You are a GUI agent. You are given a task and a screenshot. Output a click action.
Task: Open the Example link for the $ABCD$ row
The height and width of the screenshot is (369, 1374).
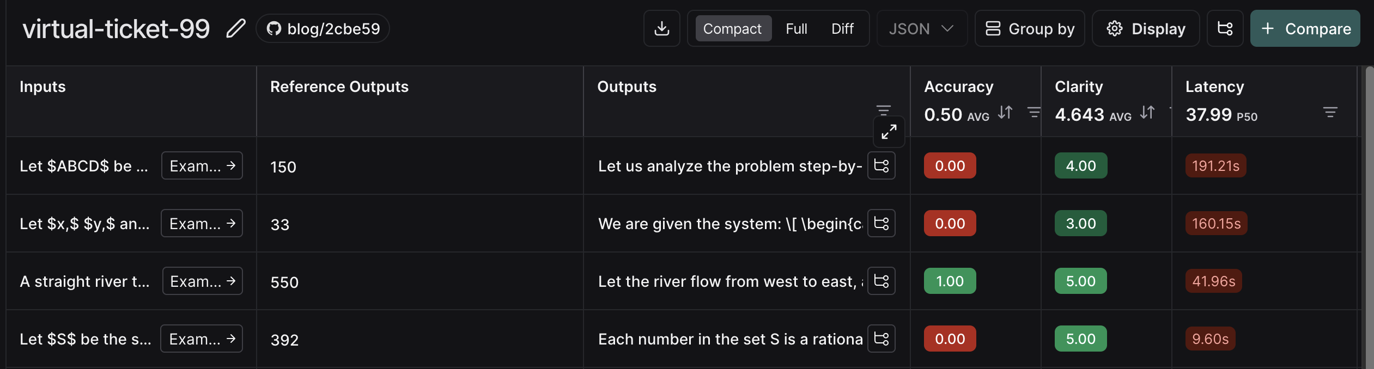[x=202, y=165]
